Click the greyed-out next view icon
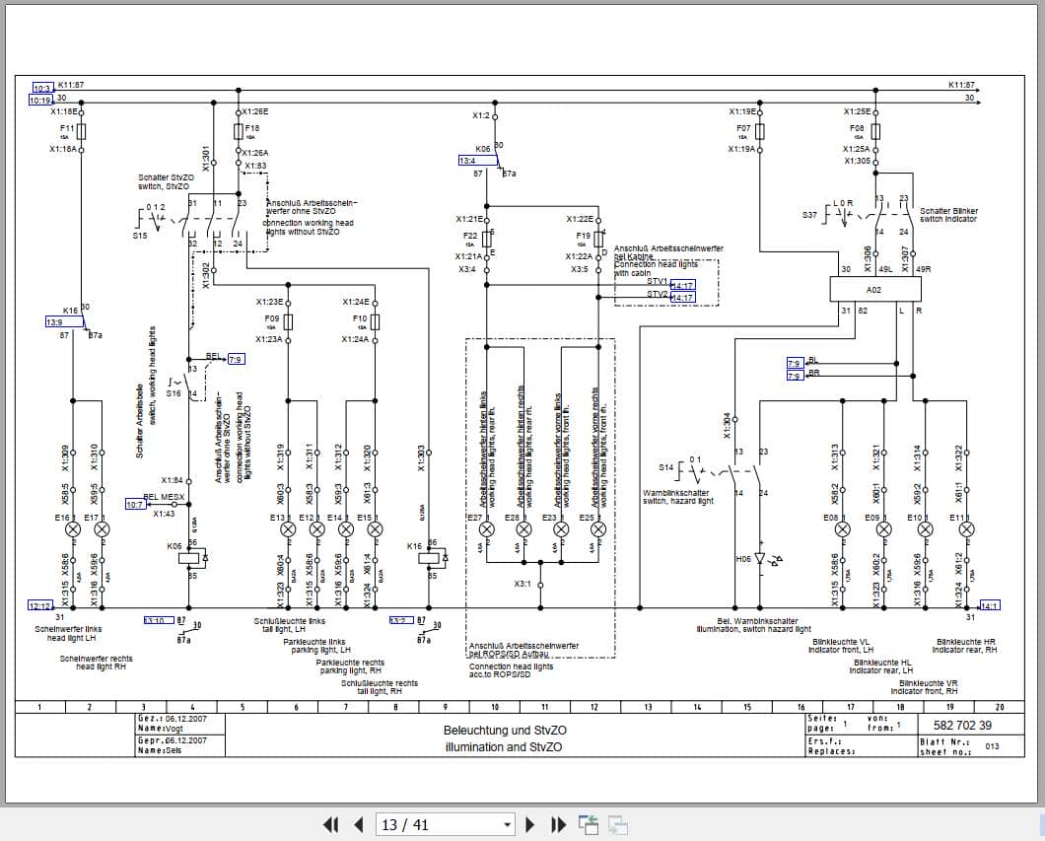Viewport: 1045px width, 841px height. pos(618,825)
